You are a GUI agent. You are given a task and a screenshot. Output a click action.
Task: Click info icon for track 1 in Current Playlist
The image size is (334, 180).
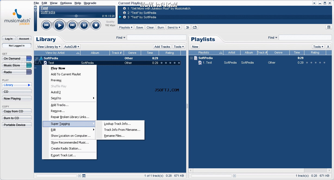124,8
